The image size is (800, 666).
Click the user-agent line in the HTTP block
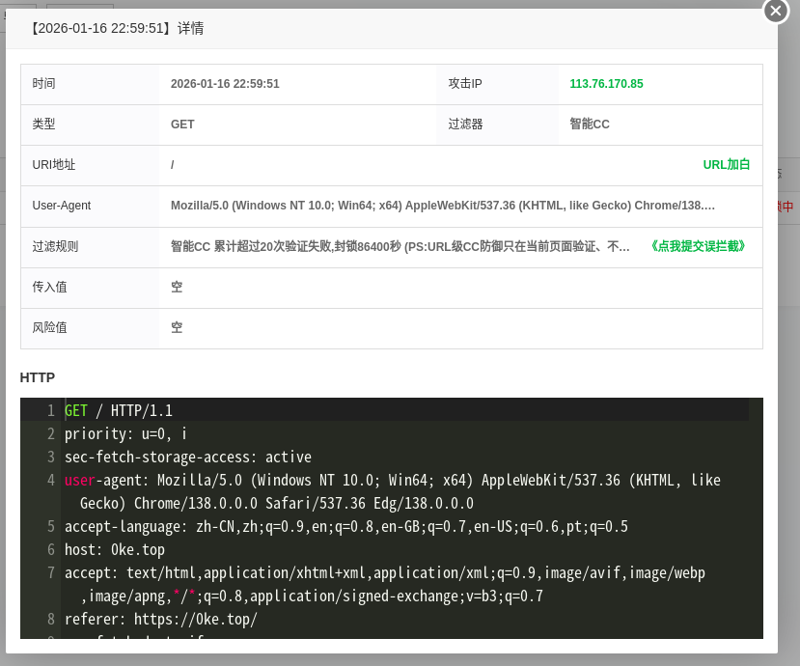(290, 480)
